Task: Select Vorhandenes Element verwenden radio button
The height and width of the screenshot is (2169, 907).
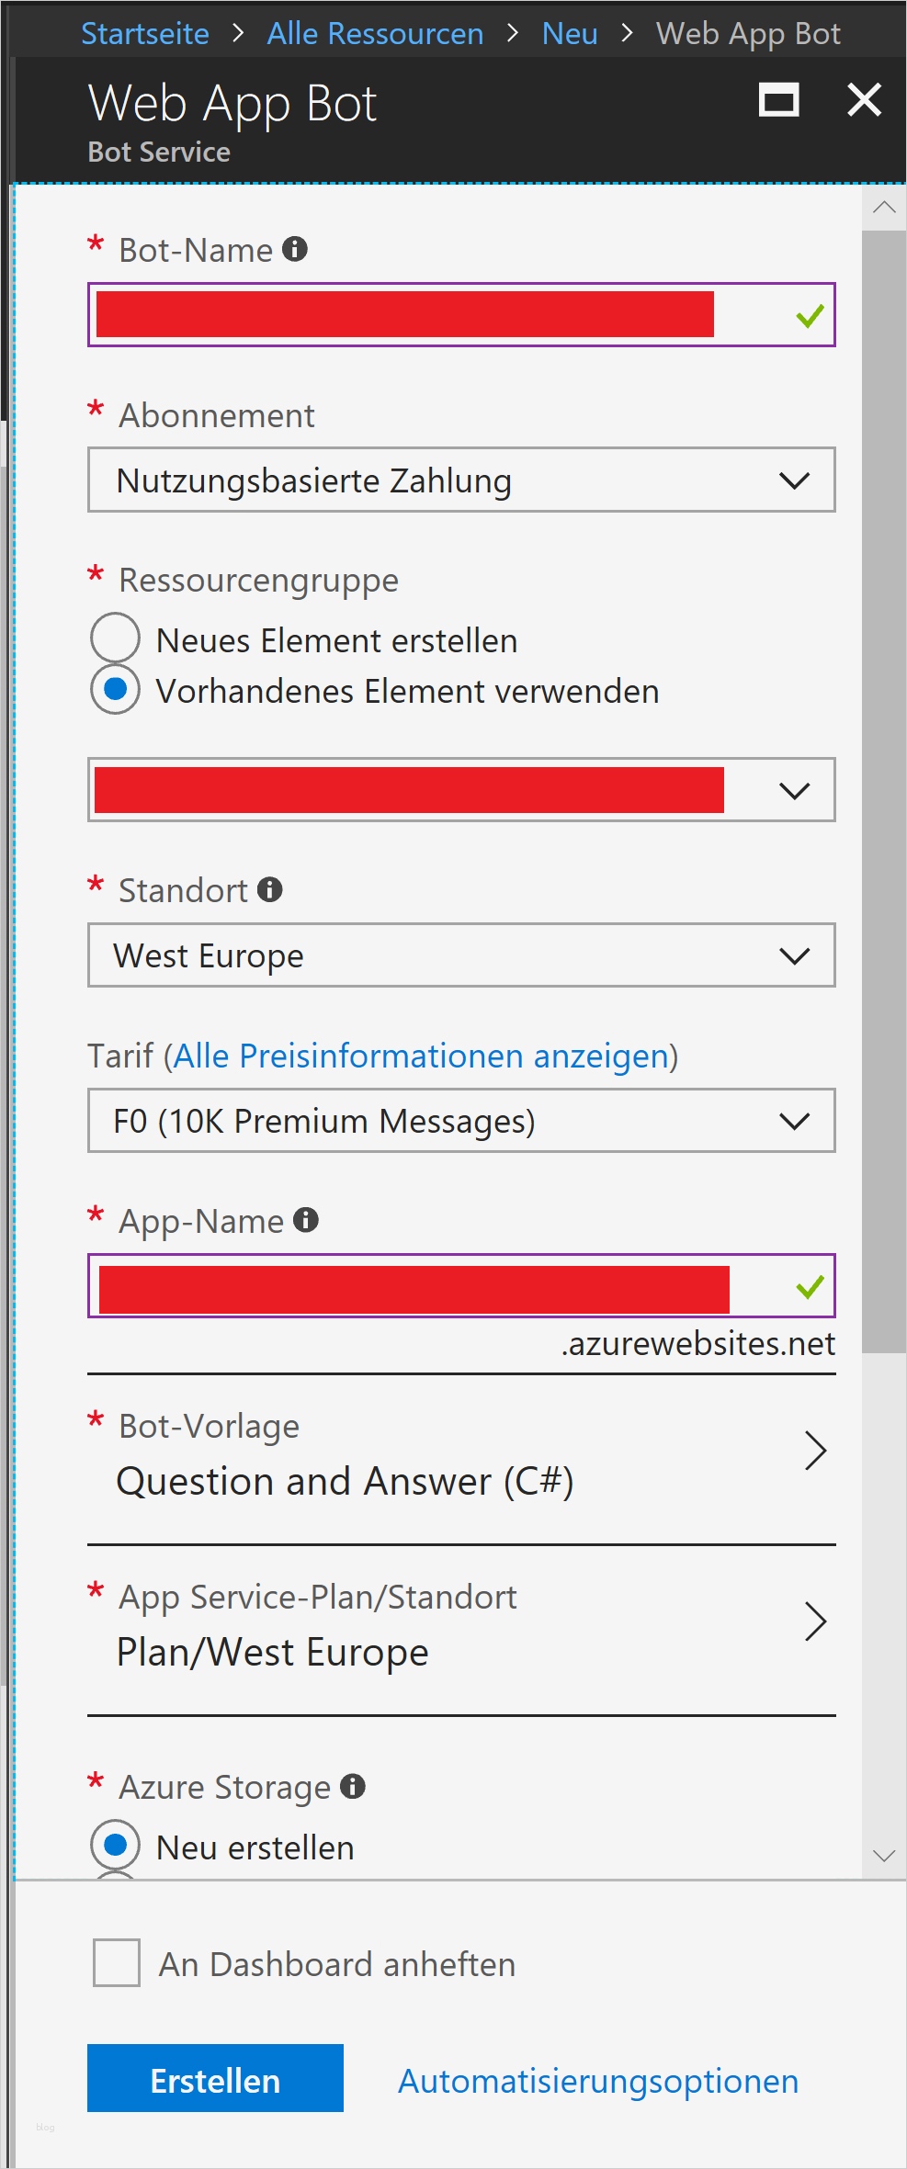Action: coord(116,689)
